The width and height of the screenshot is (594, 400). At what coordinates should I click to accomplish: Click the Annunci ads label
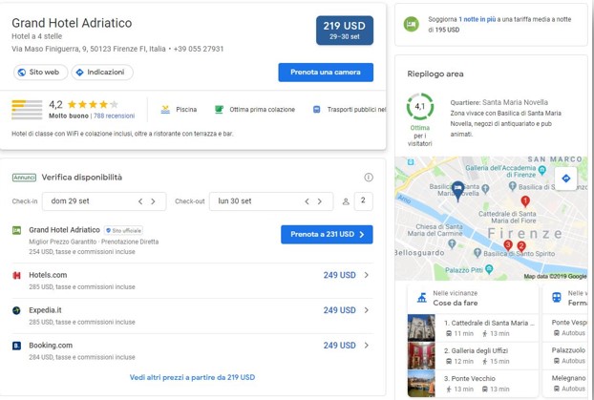[x=24, y=178]
